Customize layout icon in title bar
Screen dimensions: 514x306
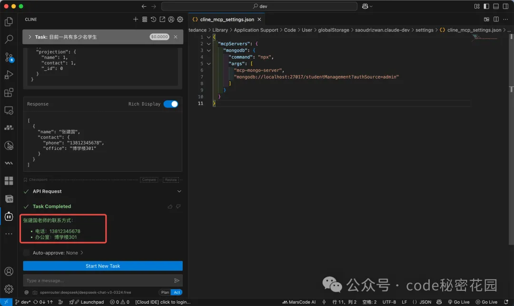coord(477,6)
